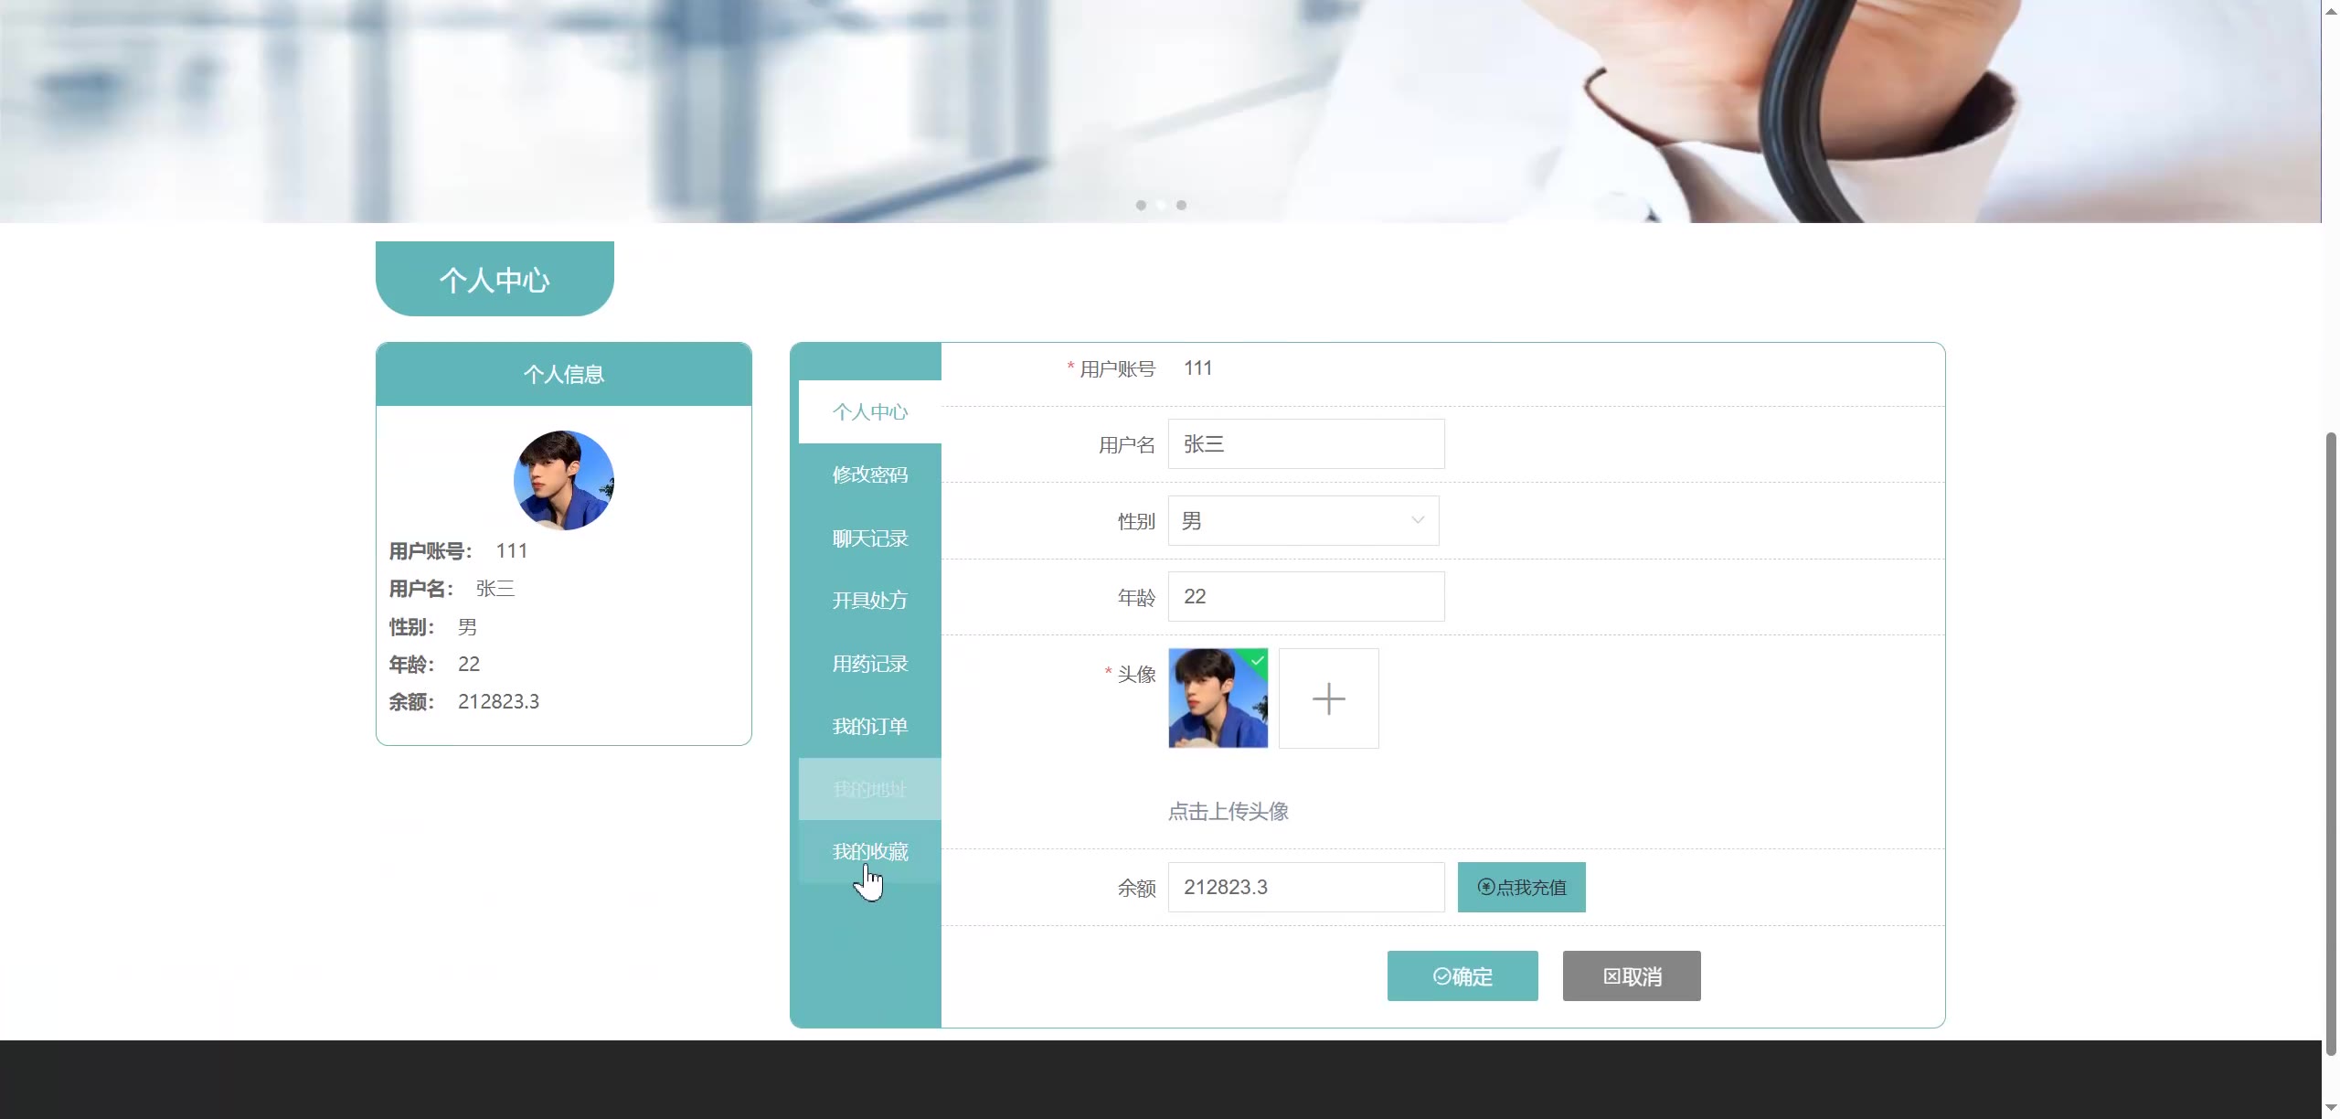Click the uploaded avatar thumbnail
2340x1119 pixels.
point(1218,698)
